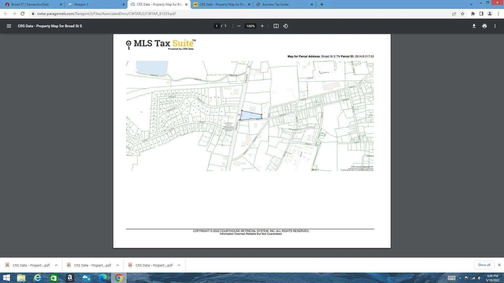Rotate the PDF counterclockwise

(286, 26)
